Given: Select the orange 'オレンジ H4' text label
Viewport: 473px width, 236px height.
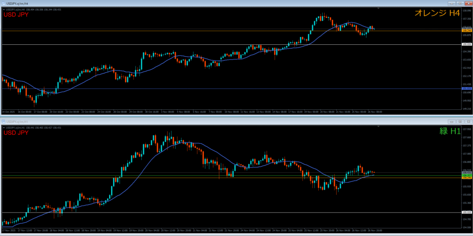Looking at the screenshot, I should coord(436,13).
